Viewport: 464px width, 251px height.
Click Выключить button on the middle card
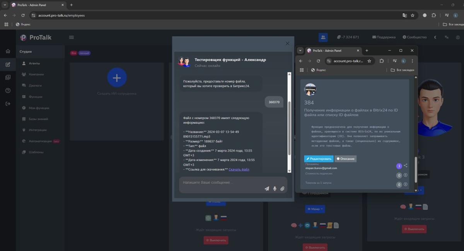[315, 247]
